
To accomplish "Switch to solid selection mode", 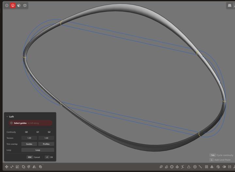I will point(25,6).
